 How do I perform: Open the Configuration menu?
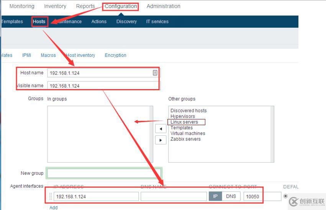click(121, 6)
